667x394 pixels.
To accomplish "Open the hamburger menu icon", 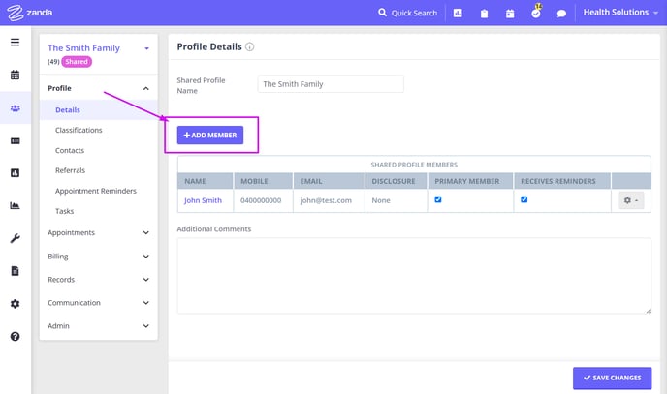I will coord(15,42).
